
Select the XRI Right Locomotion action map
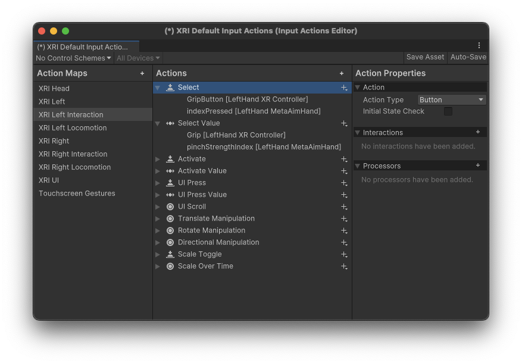[x=74, y=167]
